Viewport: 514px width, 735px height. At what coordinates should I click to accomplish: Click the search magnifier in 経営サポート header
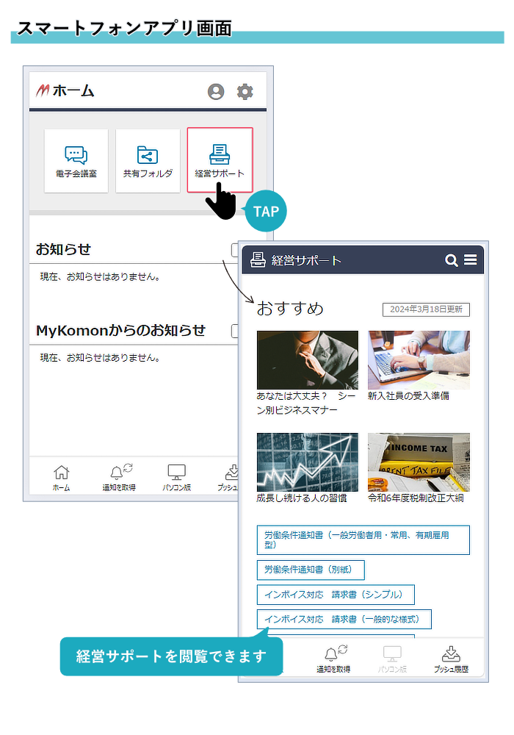click(x=452, y=260)
